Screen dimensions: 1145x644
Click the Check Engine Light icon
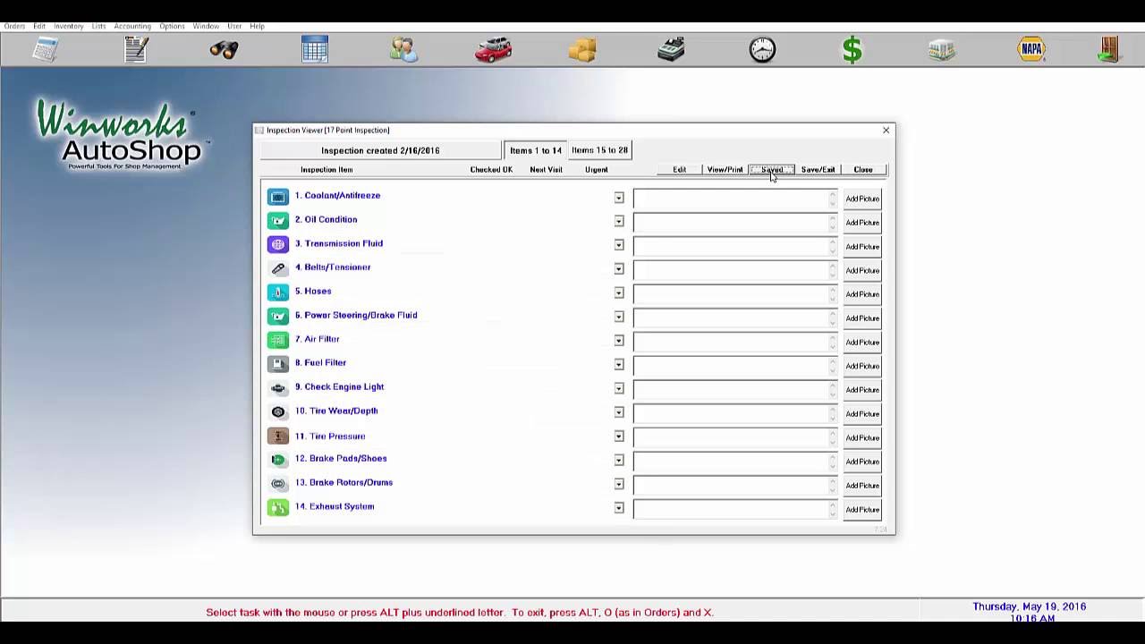278,387
